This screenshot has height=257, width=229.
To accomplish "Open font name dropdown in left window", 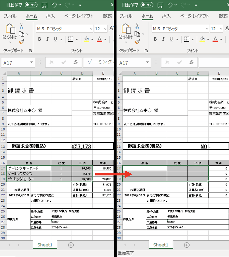I will [x=91, y=29].
